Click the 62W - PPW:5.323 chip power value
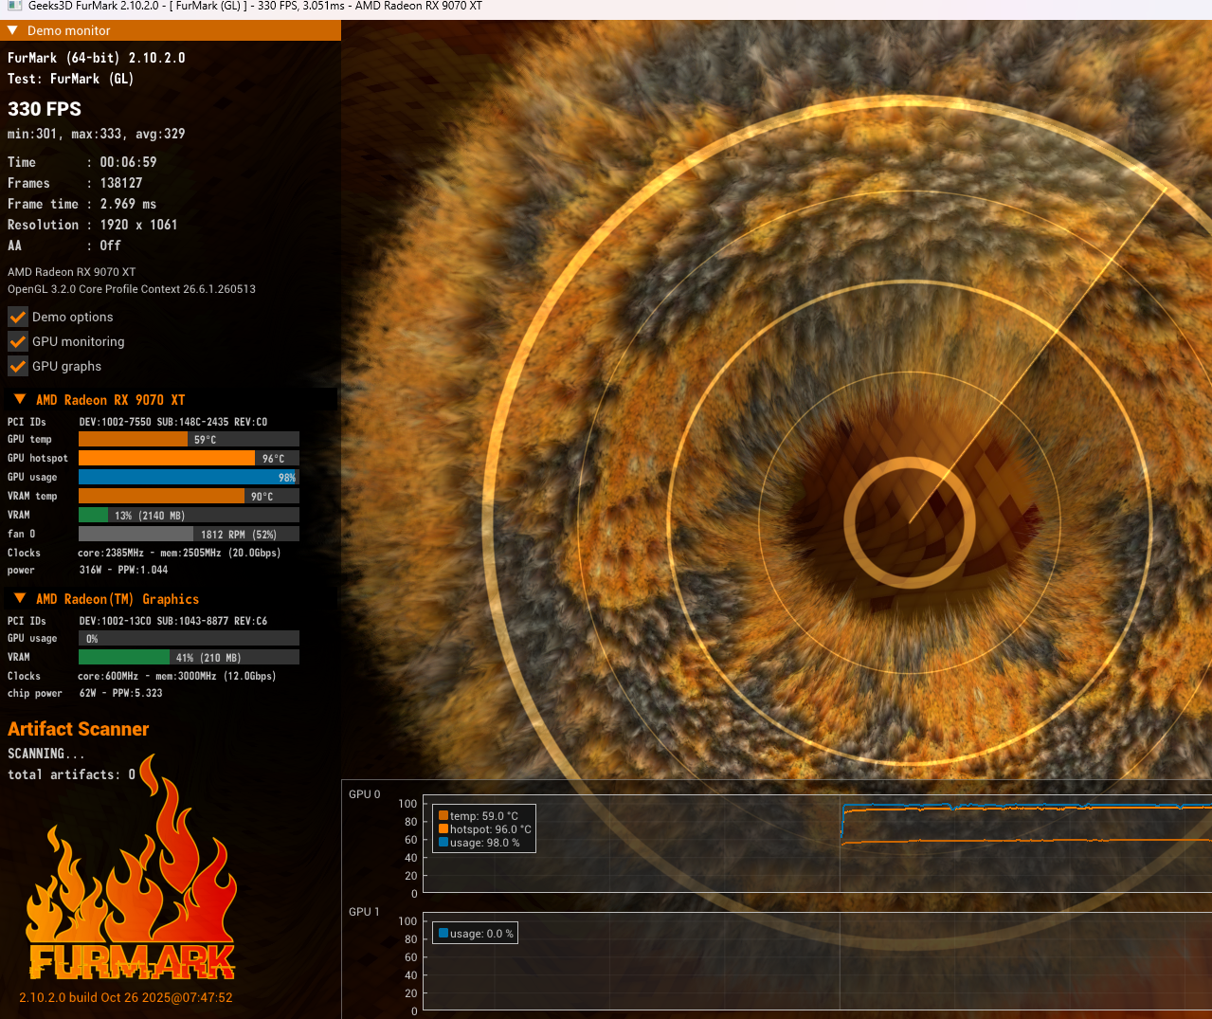The width and height of the screenshot is (1212, 1019). 121,693
